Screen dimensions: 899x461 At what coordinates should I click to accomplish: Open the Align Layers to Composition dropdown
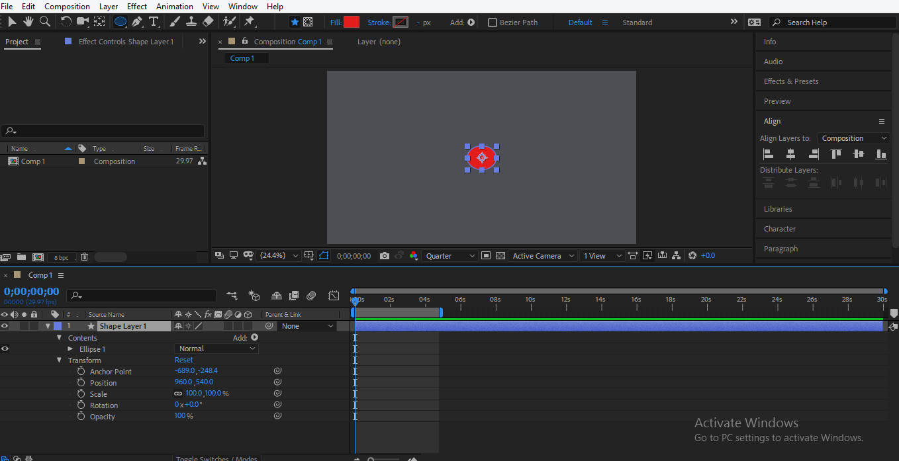(853, 138)
